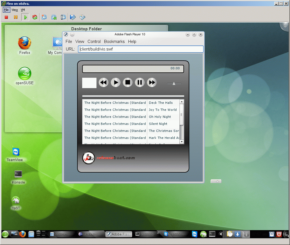Open the VM menu
The height and width of the screenshot is (245, 290).
coord(23,10)
